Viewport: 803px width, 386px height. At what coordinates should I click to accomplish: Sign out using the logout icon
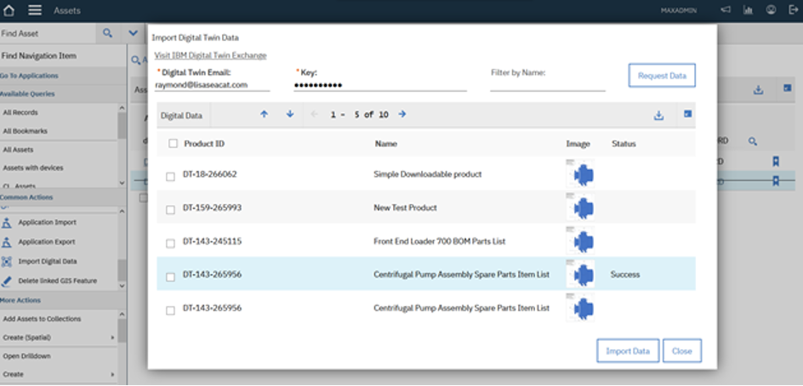pos(794,9)
